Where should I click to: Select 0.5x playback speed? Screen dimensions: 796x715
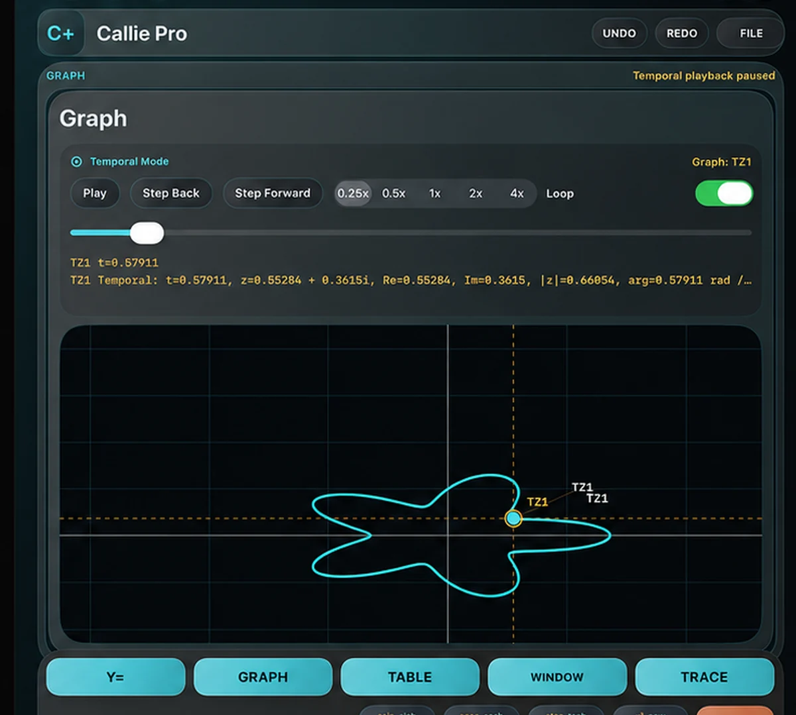(394, 193)
